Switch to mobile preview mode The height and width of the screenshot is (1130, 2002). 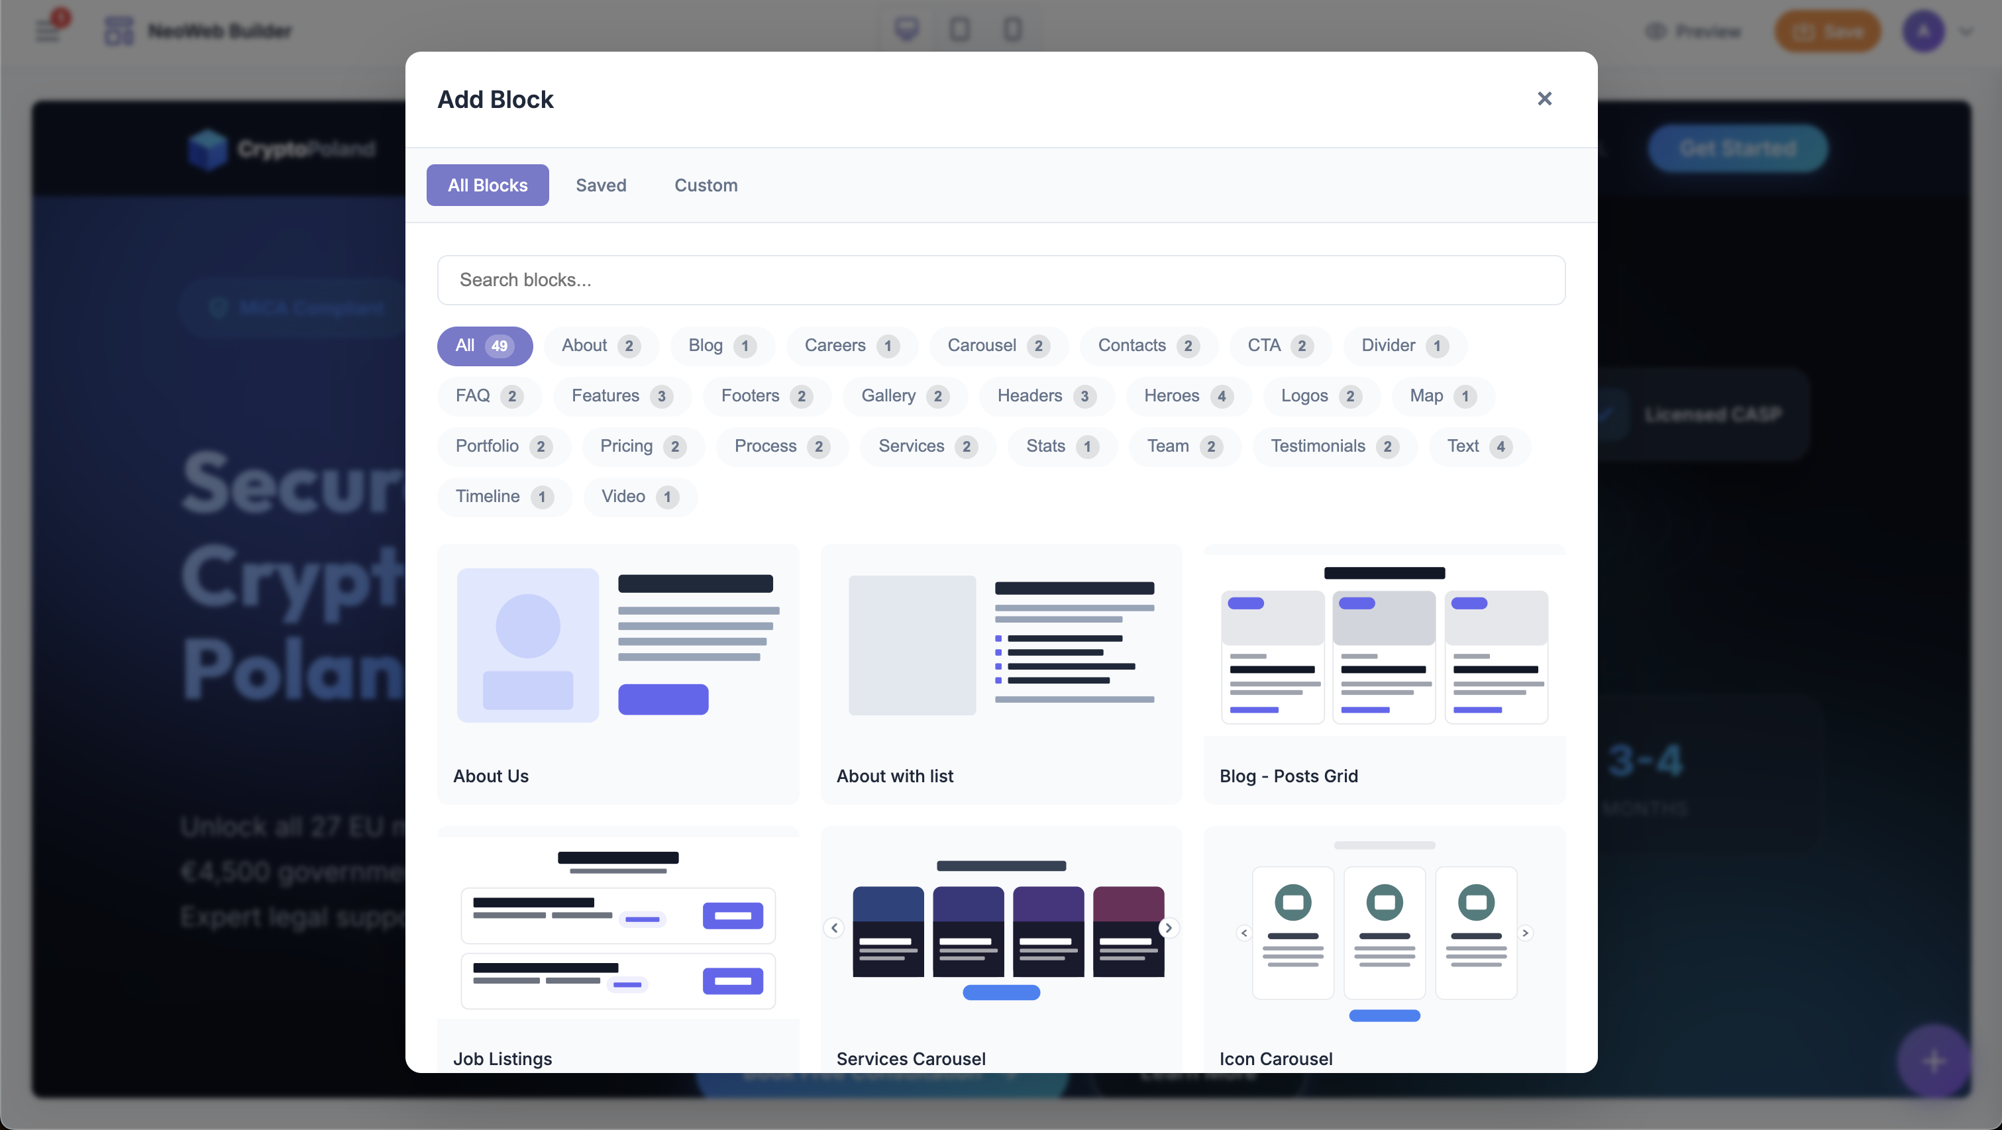[1011, 30]
